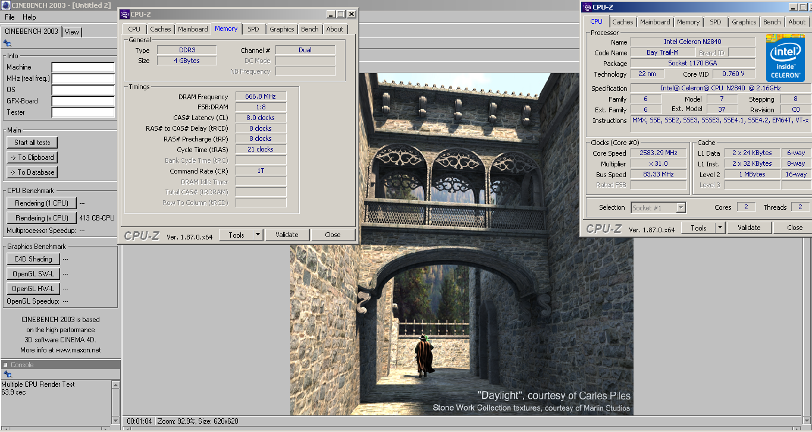Click the Tester input field
The height and width of the screenshot is (432, 812).
[83, 112]
